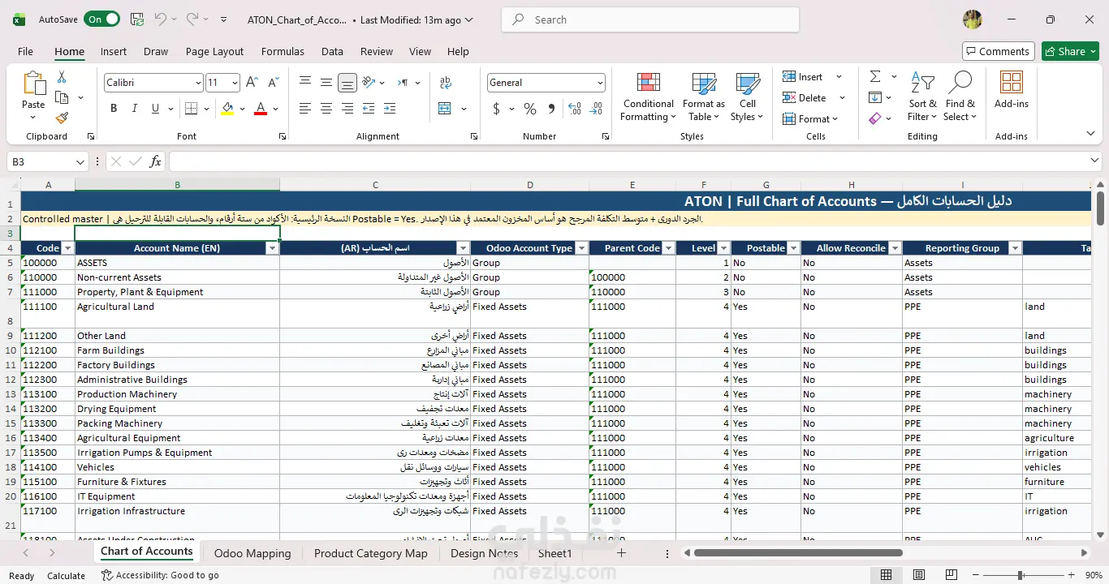
Task: Open filter dropdown for Code column
Action: coord(68,248)
